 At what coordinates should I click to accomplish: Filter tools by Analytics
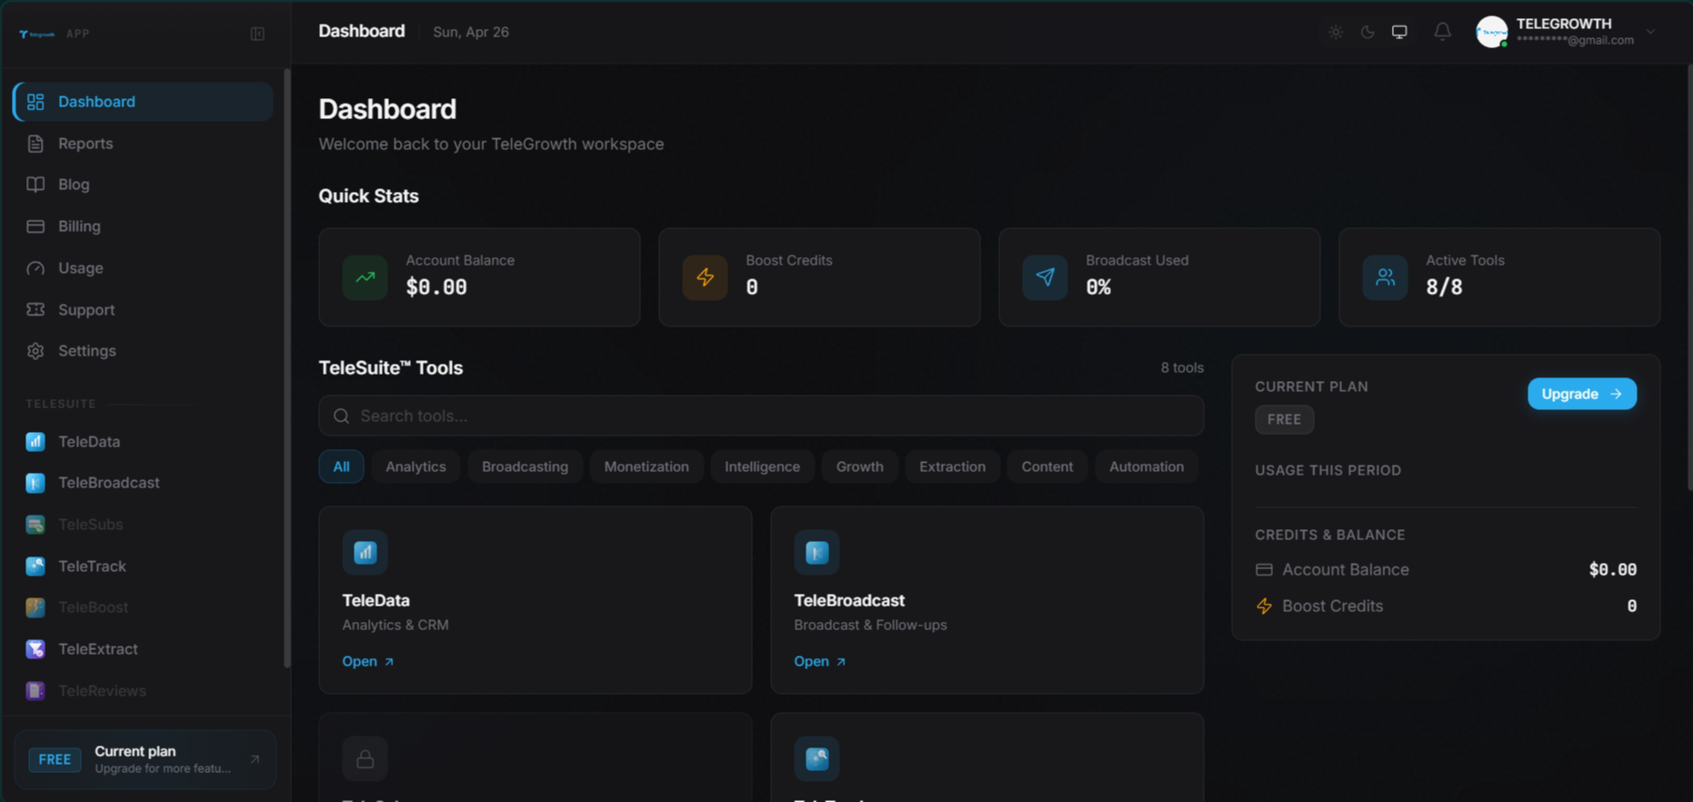pos(416,466)
